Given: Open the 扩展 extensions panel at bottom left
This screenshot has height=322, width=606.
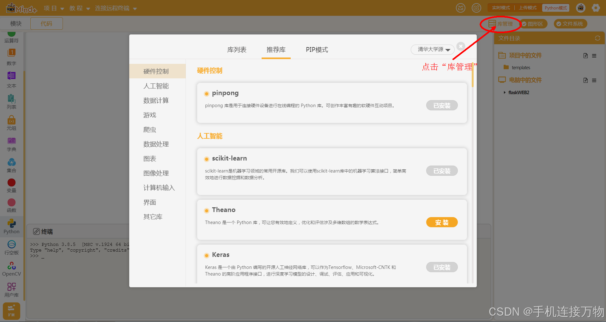Looking at the screenshot, I should click(11, 311).
